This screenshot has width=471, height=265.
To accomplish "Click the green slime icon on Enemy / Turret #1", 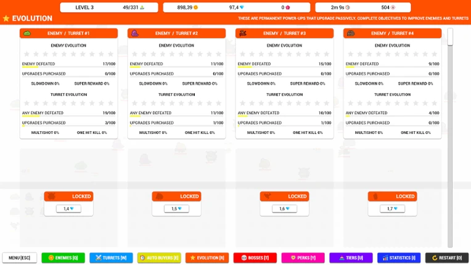I will (27, 33).
